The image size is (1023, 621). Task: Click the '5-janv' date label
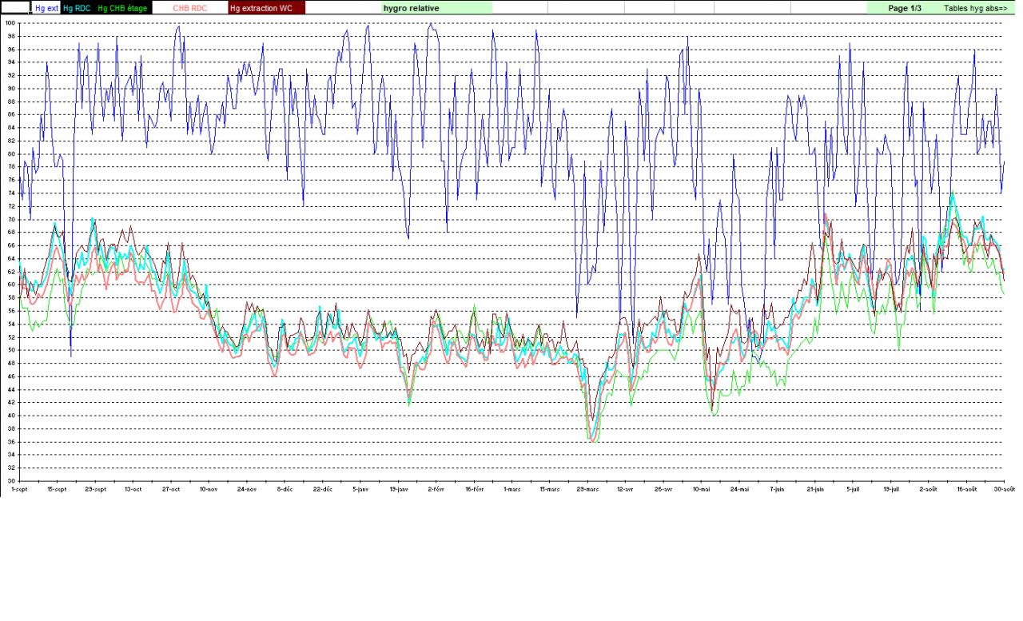tap(360, 488)
